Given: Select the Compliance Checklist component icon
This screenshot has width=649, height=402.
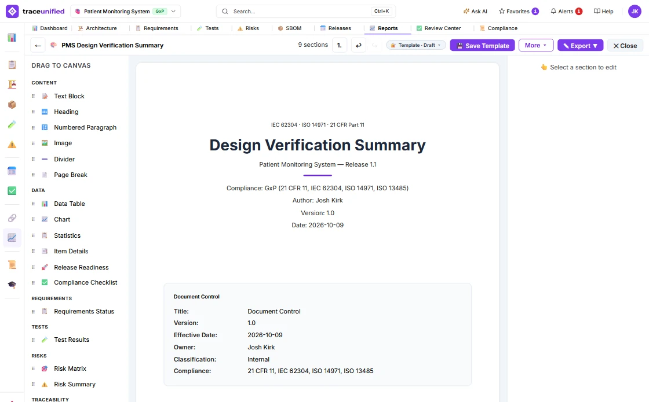Looking at the screenshot, I should click(45, 282).
